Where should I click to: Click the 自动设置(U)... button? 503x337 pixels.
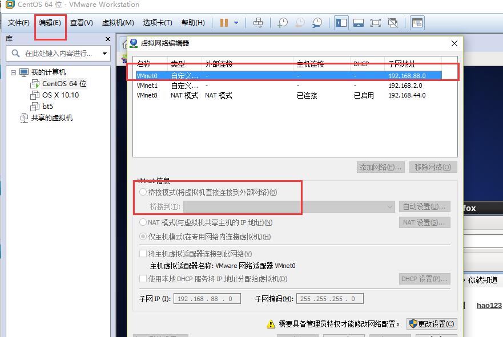point(424,206)
